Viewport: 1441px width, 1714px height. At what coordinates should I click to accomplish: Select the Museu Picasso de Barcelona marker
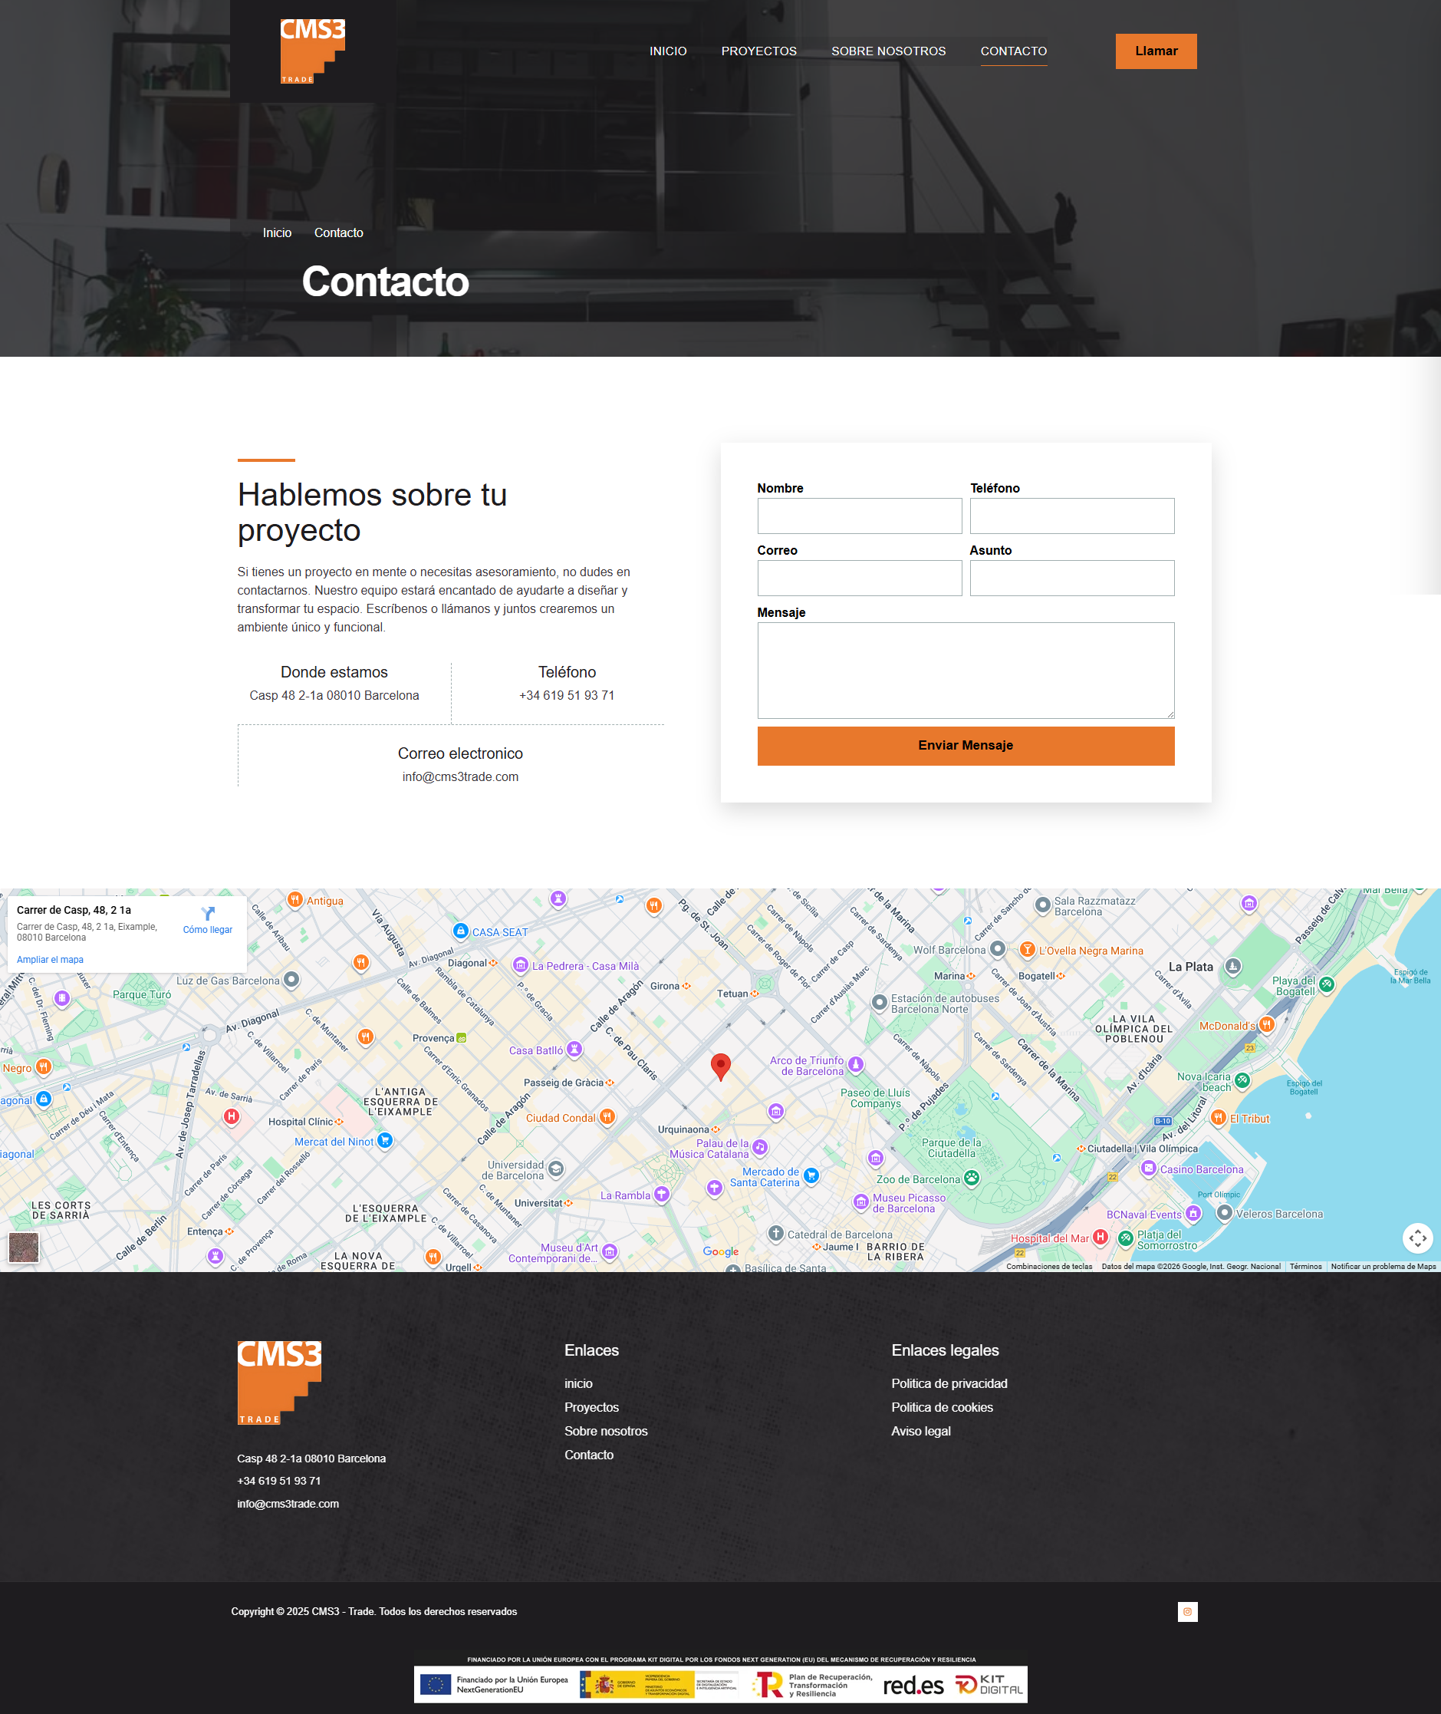(x=861, y=1201)
